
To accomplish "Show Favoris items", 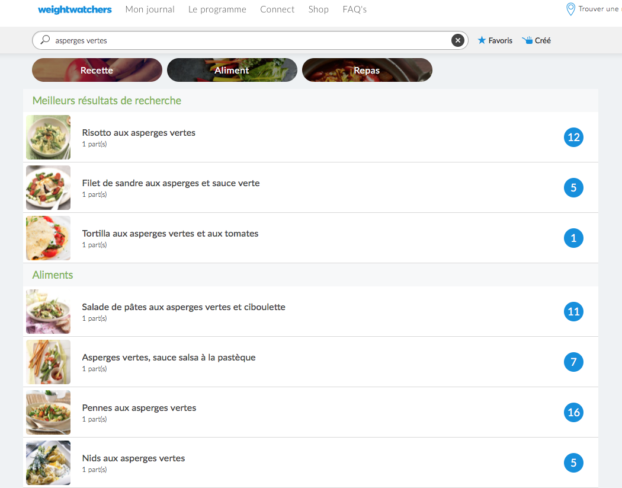I will (495, 40).
